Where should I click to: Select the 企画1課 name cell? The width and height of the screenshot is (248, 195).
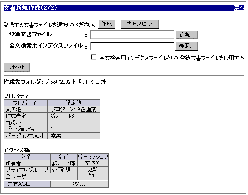click(x=64, y=170)
